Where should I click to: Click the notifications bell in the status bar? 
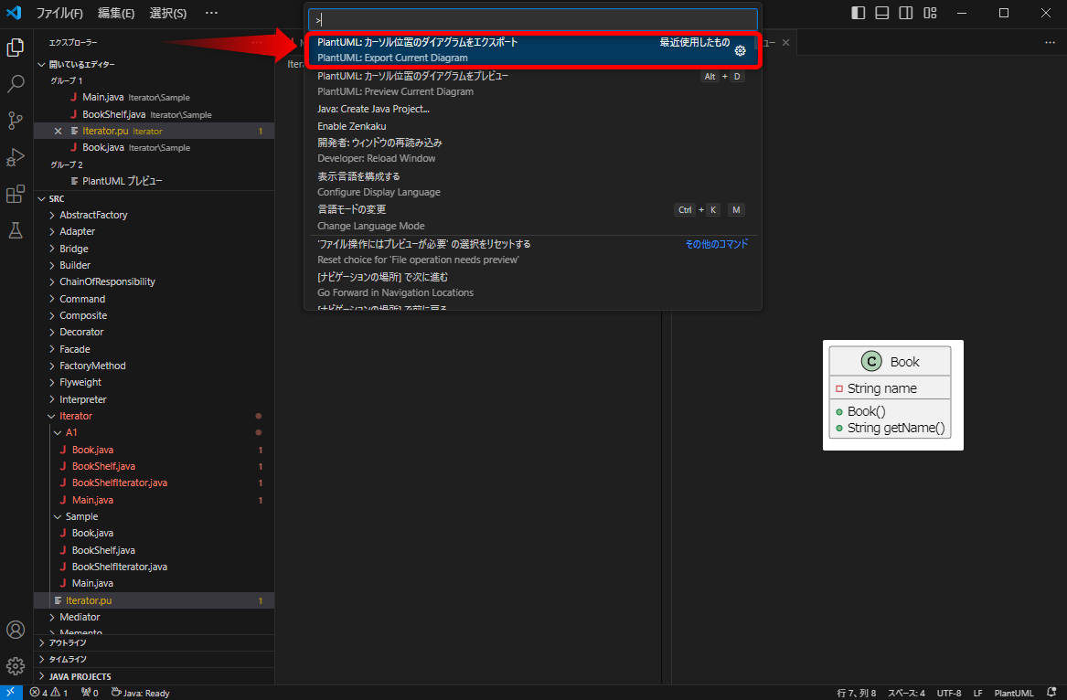click(x=1053, y=693)
